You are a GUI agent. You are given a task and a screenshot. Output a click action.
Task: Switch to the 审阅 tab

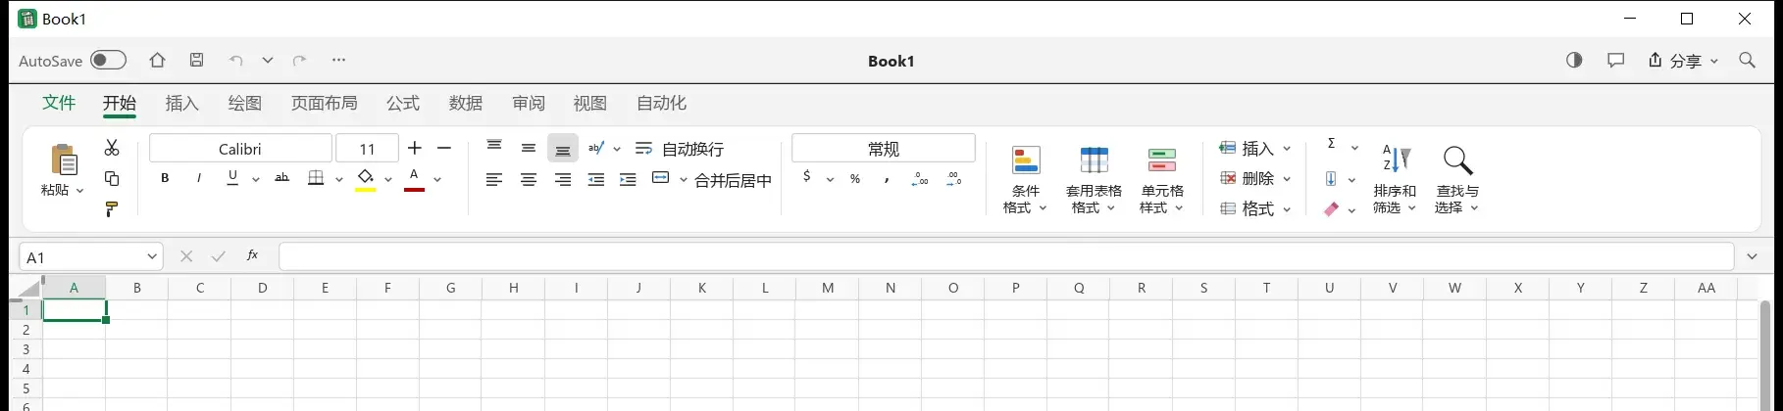coord(528,103)
